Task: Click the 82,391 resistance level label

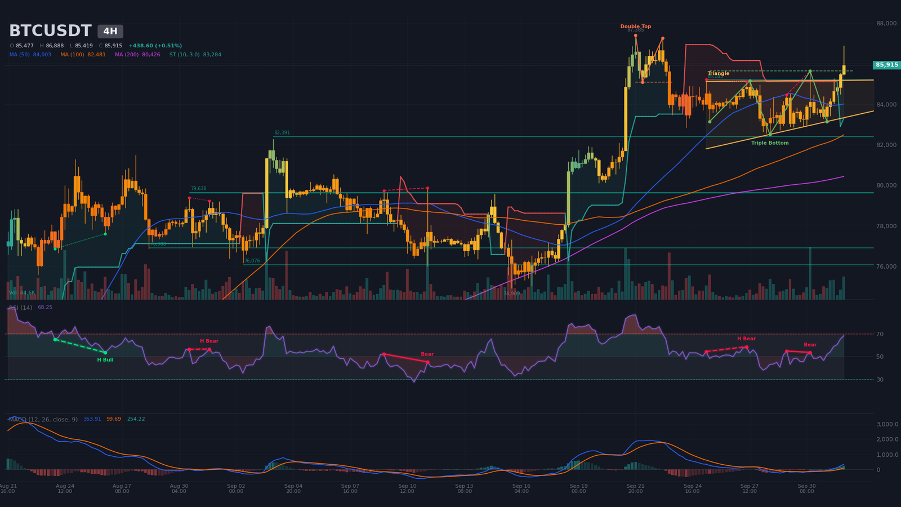Action: (x=282, y=133)
